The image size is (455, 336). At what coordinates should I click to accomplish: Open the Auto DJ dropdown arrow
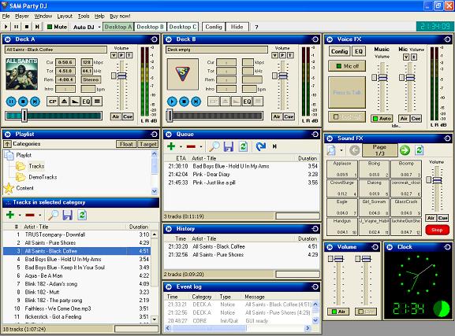coord(99,27)
